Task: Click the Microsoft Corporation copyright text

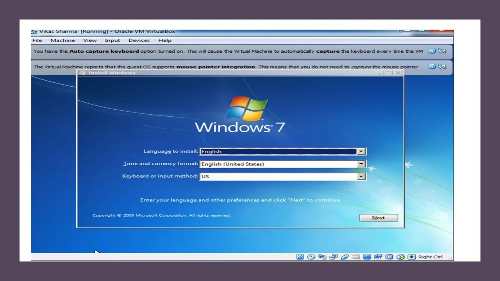Action: click(x=161, y=215)
